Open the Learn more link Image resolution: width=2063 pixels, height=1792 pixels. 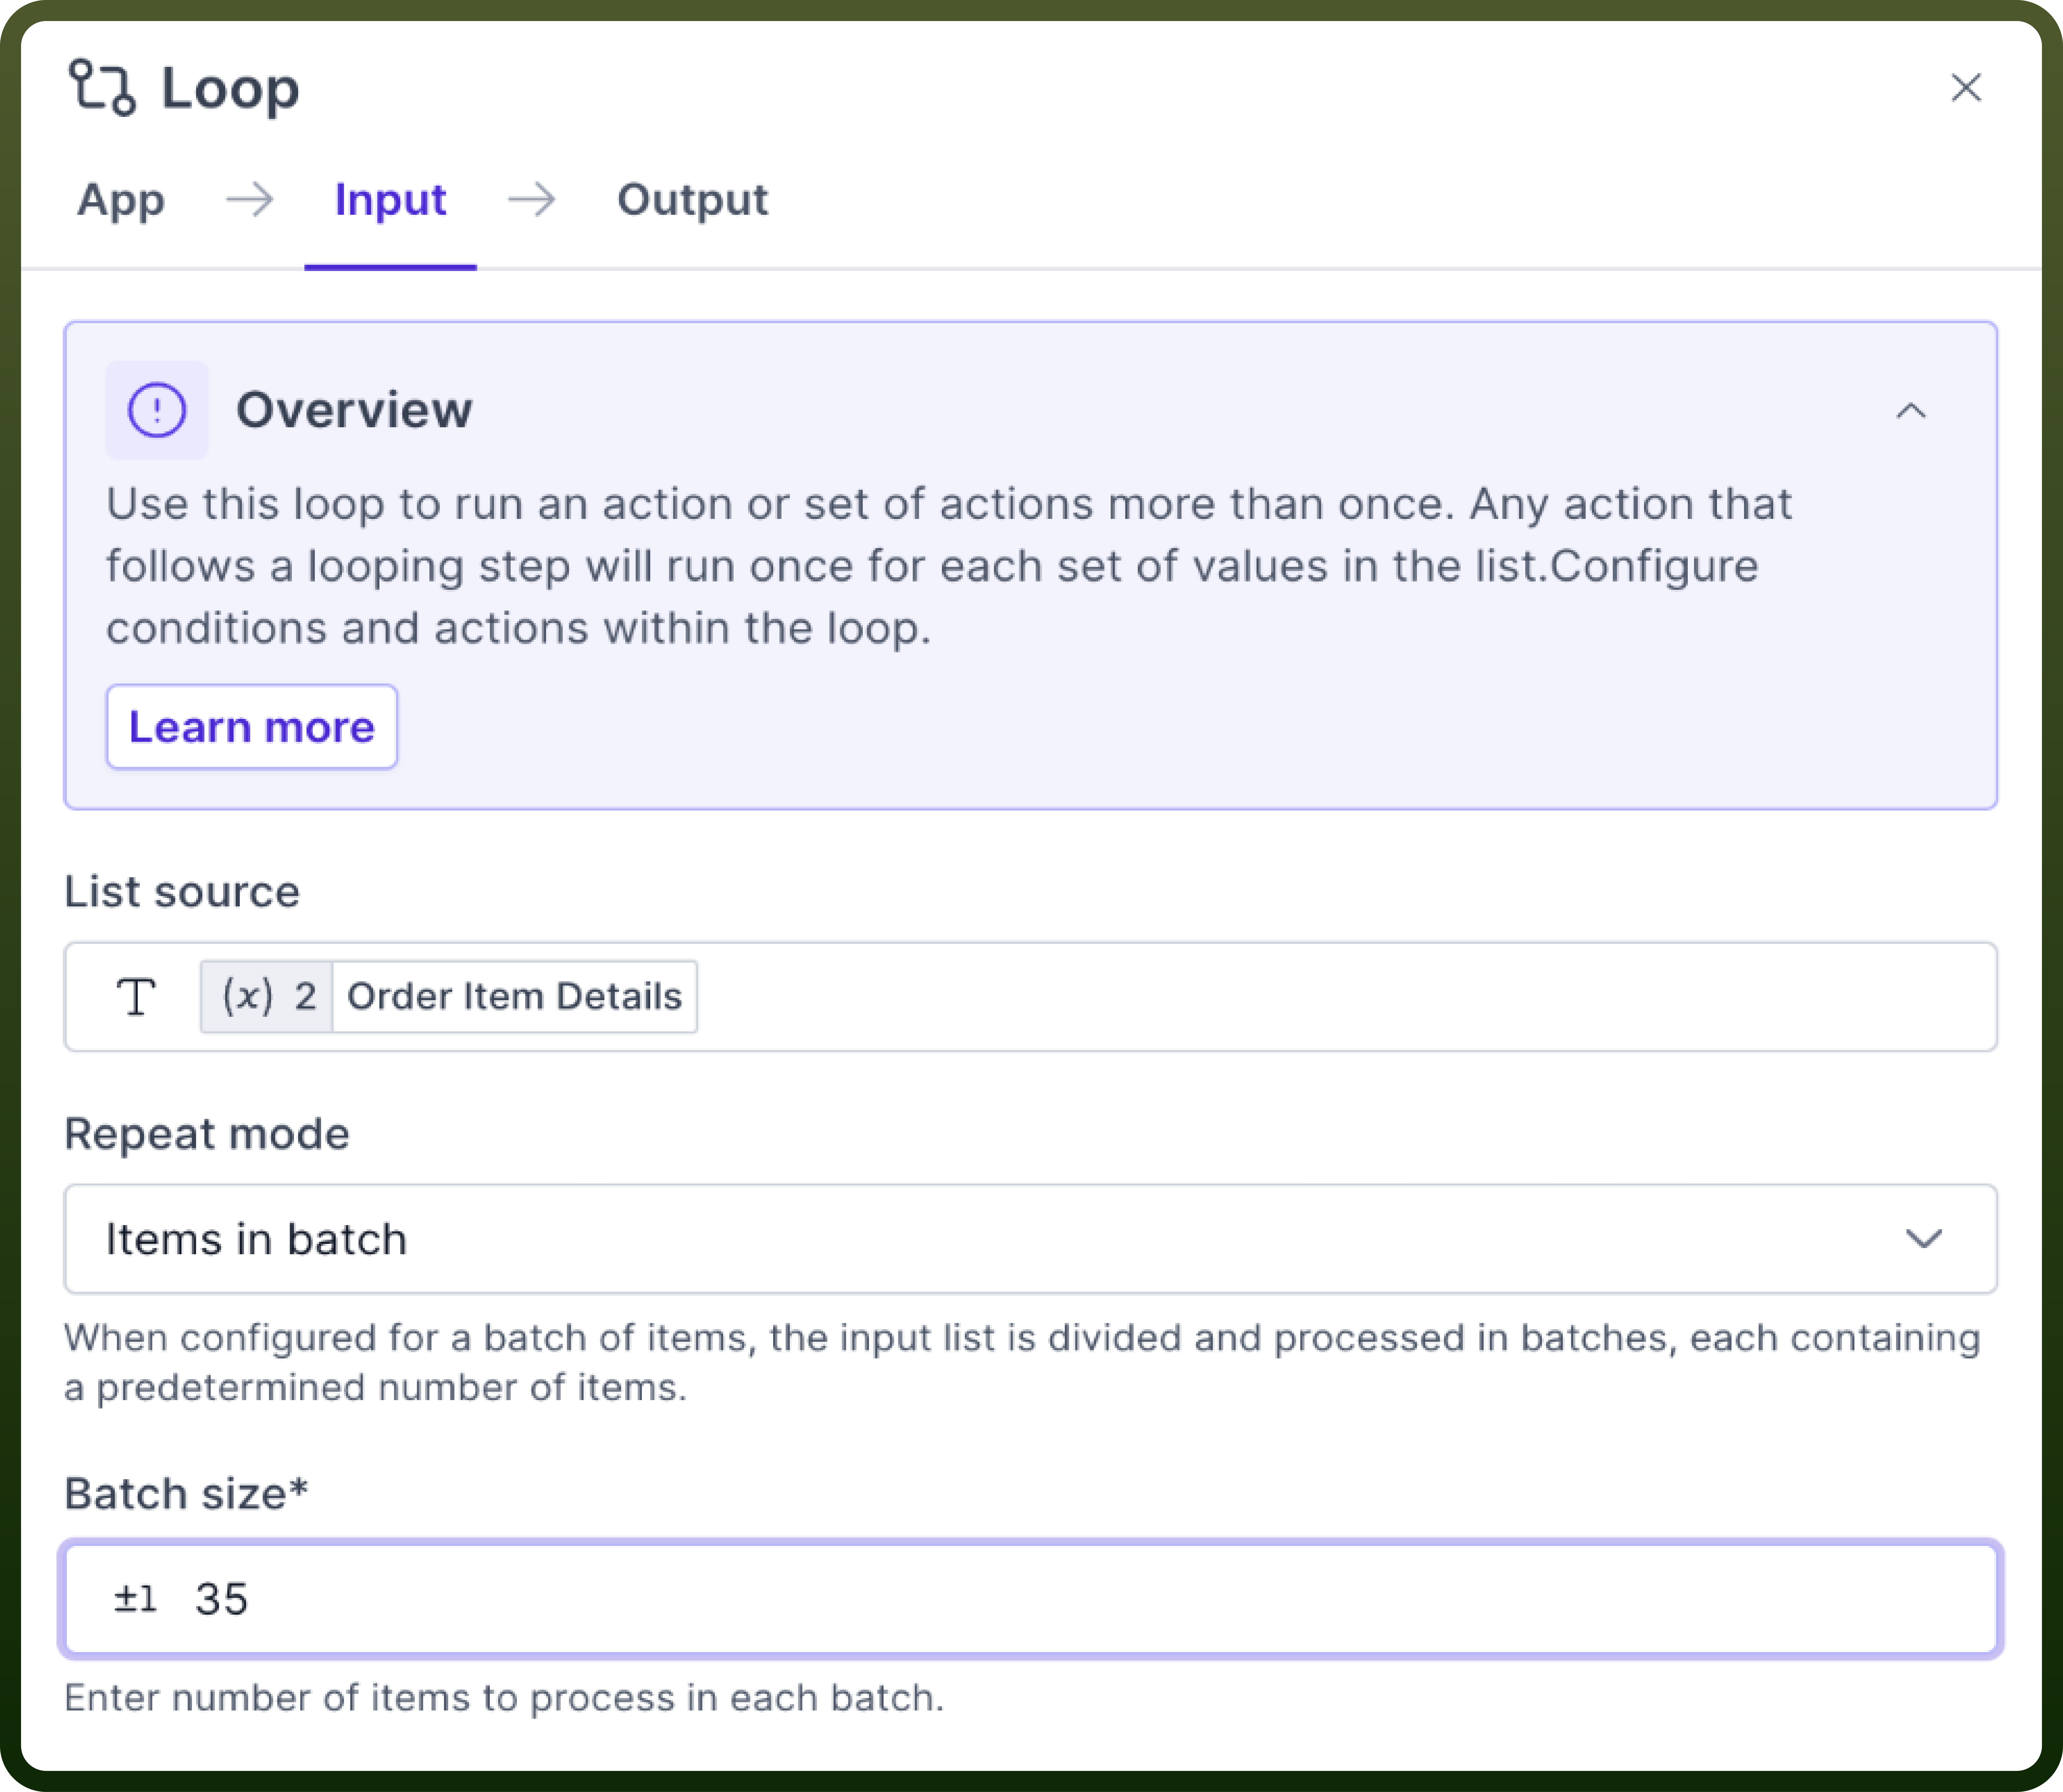252,727
